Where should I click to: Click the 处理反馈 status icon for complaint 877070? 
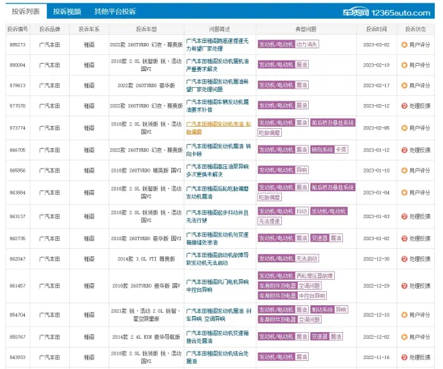pyautogui.click(x=404, y=106)
